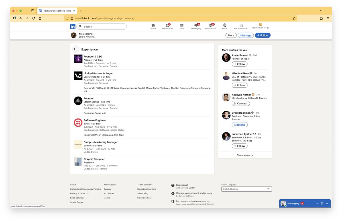Select the Experience | Nicole Hsing tab
The image size is (342, 221).
click(57, 11)
